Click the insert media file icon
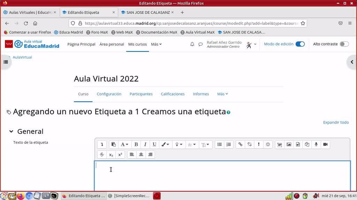The image size is (357, 200). (298, 144)
